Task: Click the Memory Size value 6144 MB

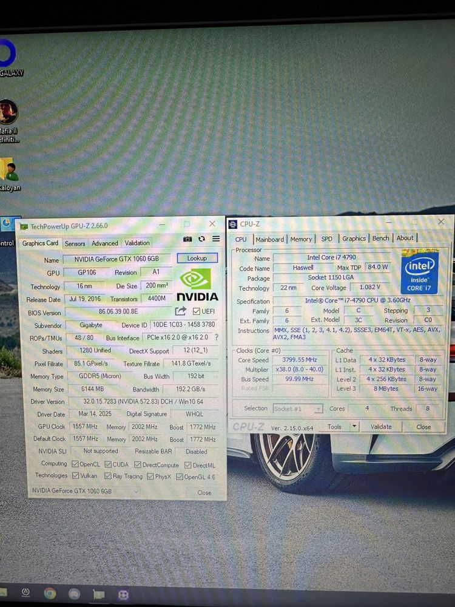Action: (92, 388)
